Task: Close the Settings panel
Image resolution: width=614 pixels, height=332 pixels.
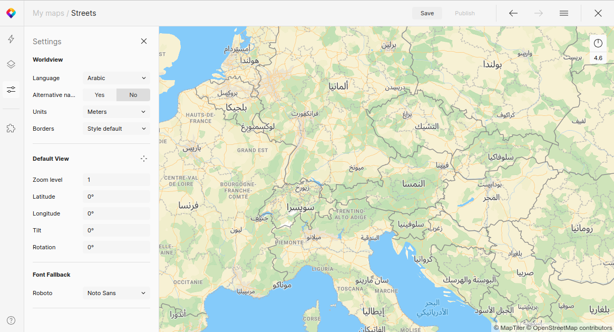Action: 144,41
